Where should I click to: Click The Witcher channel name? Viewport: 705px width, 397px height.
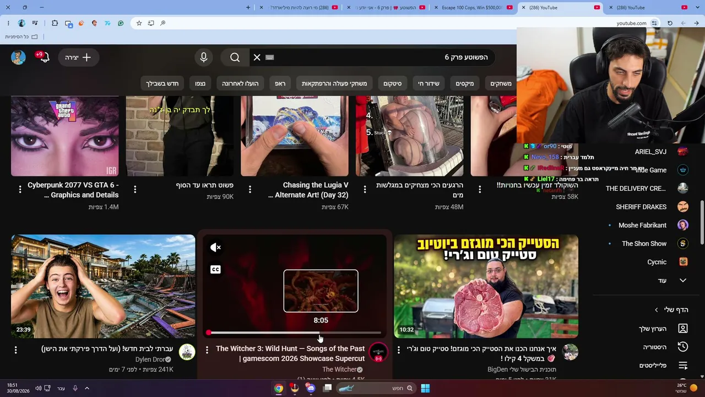[x=339, y=369]
